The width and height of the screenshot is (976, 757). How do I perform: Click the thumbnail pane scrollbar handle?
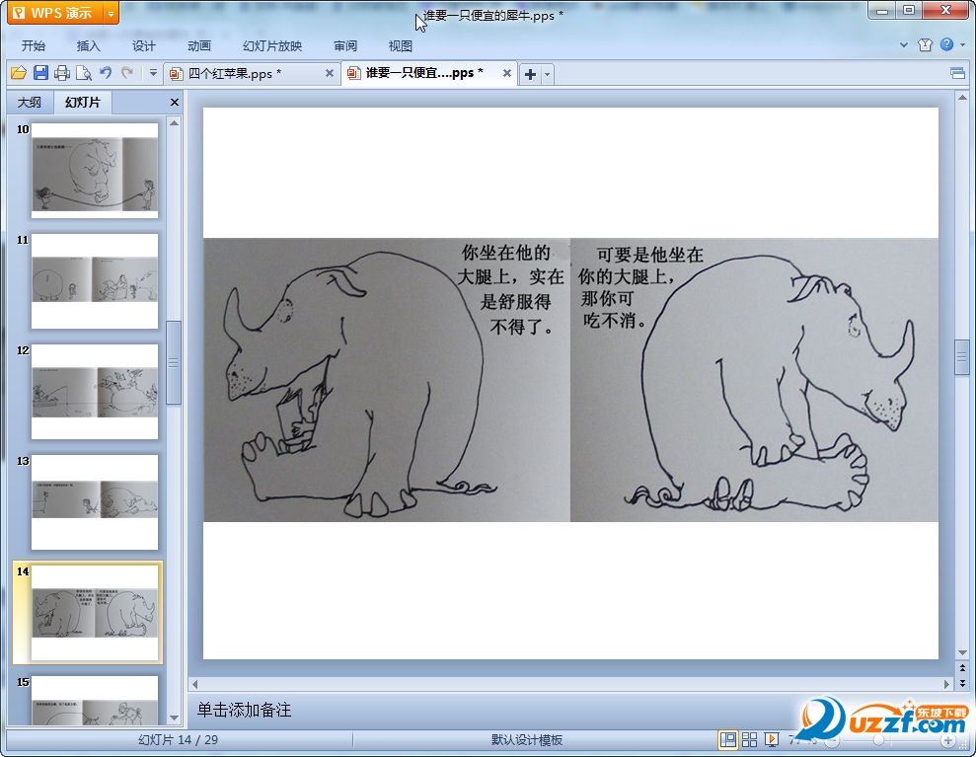click(x=175, y=363)
